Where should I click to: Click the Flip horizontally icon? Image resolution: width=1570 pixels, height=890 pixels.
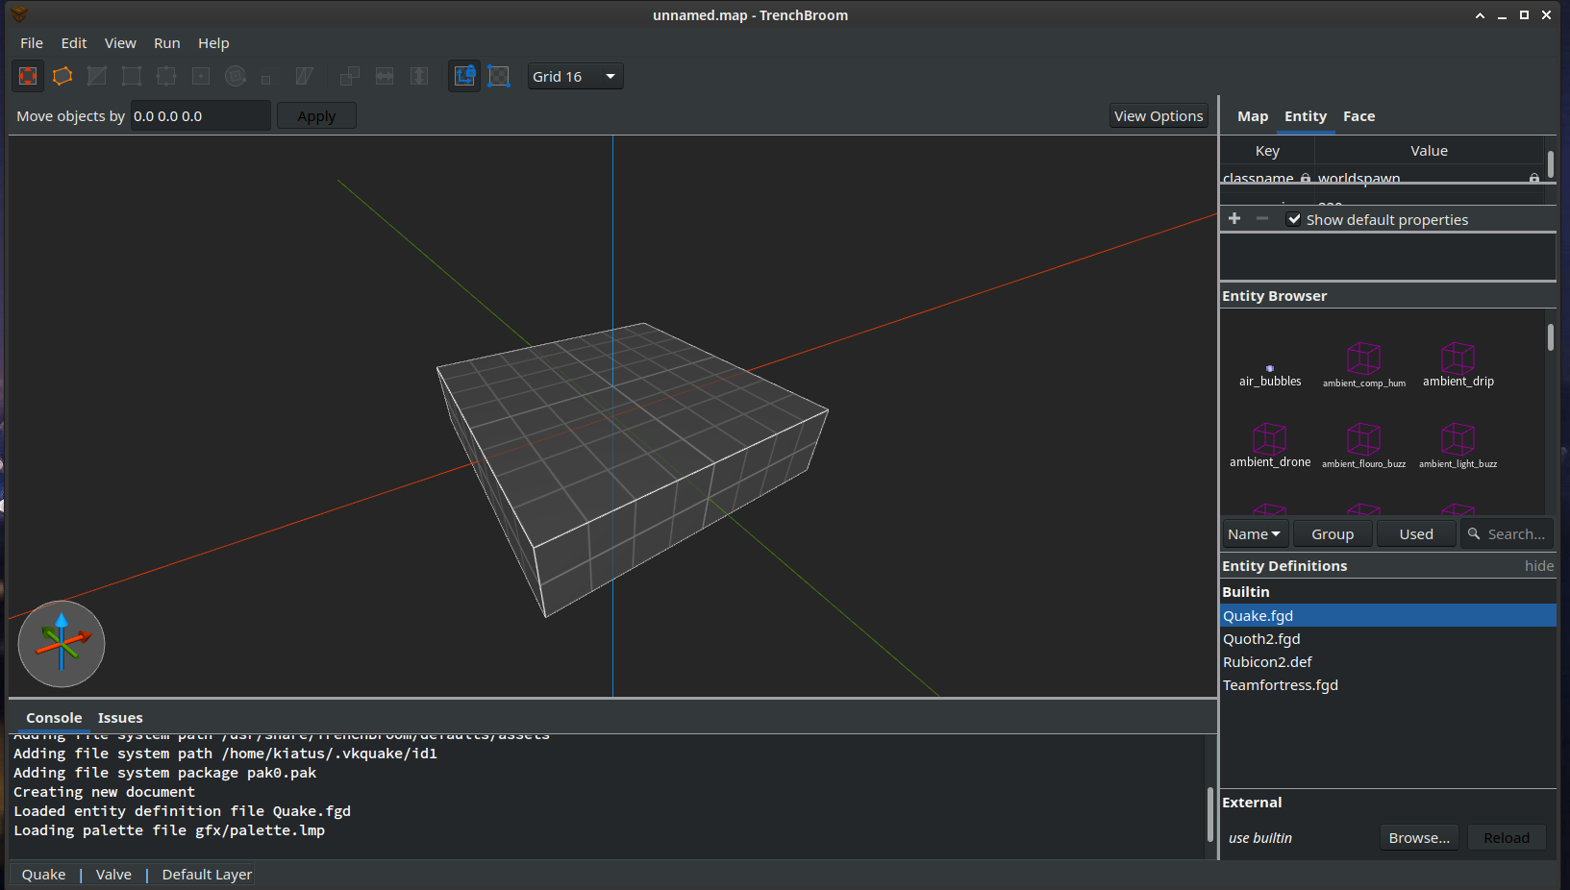pyautogui.click(x=385, y=76)
